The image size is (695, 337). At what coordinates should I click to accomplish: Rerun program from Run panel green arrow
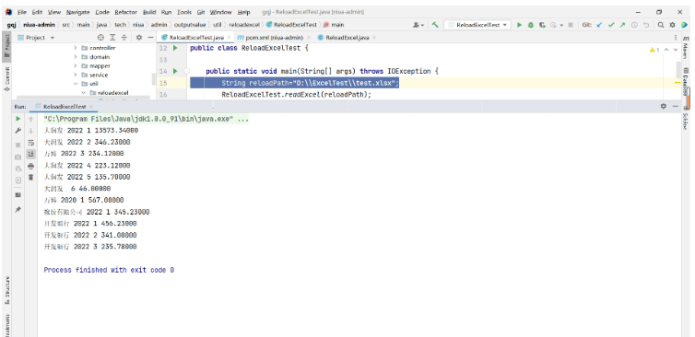(18, 119)
